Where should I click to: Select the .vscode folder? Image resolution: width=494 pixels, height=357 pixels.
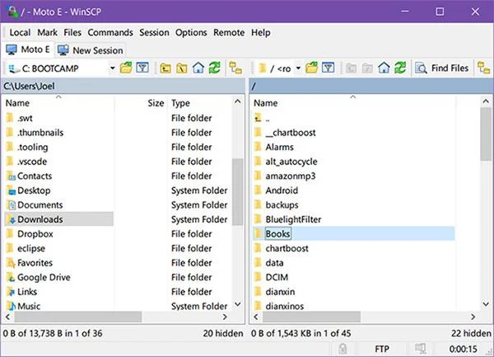point(32,162)
